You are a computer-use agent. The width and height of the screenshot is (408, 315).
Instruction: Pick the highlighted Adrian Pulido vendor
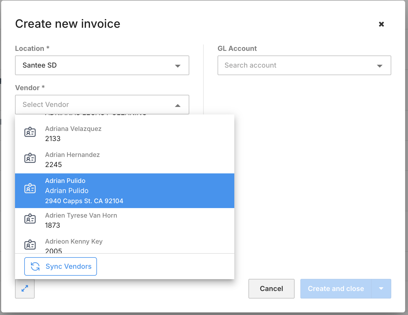click(x=125, y=191)
